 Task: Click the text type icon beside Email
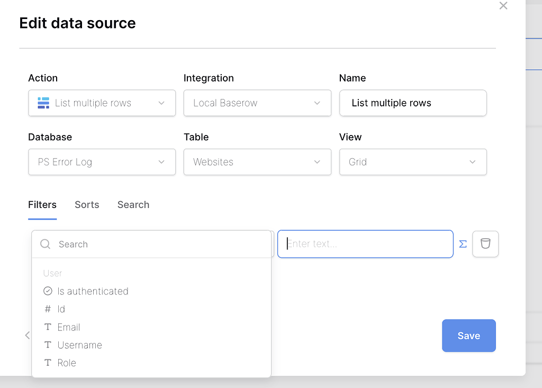point(48,327)
